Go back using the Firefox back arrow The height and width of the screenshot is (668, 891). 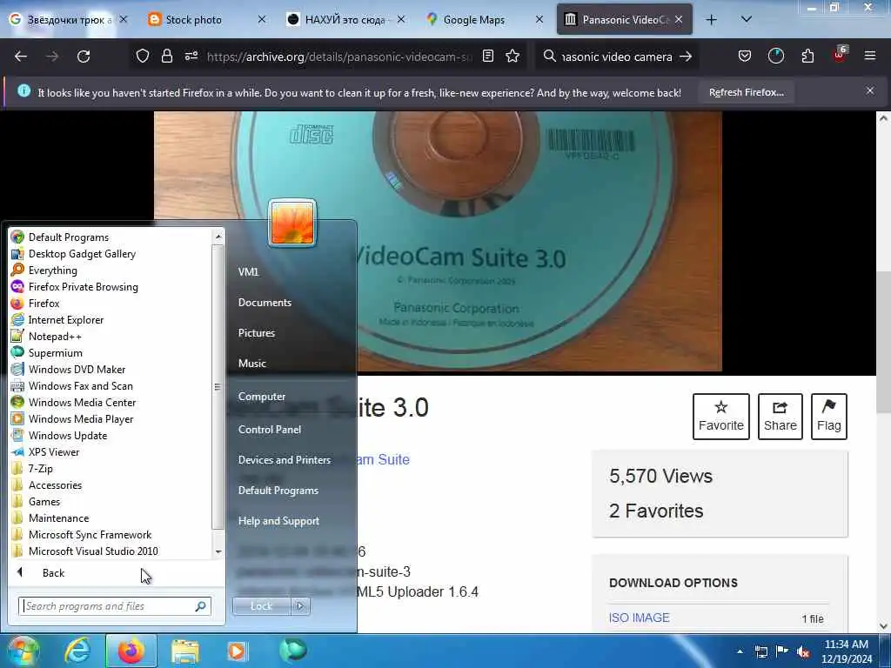pos(21,57)
